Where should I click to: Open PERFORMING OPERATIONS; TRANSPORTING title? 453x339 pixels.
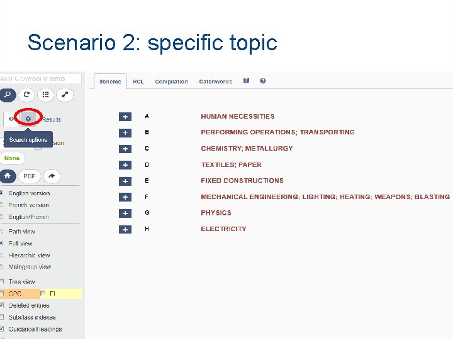pos(277,132)
